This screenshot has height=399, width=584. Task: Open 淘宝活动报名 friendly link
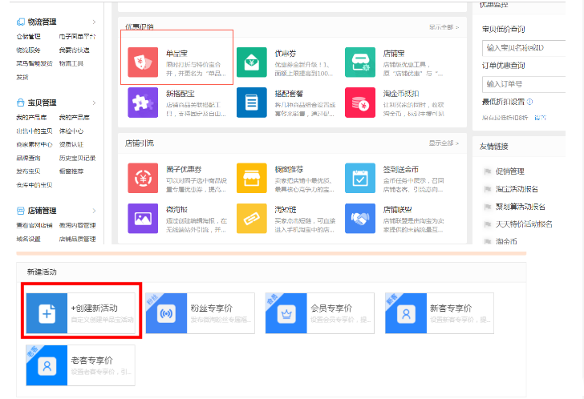click(517, 189)
